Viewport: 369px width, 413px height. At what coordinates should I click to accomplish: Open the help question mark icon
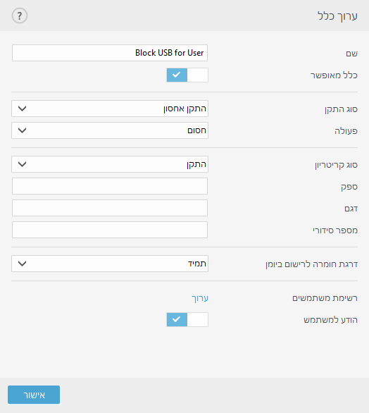[20, 16]
